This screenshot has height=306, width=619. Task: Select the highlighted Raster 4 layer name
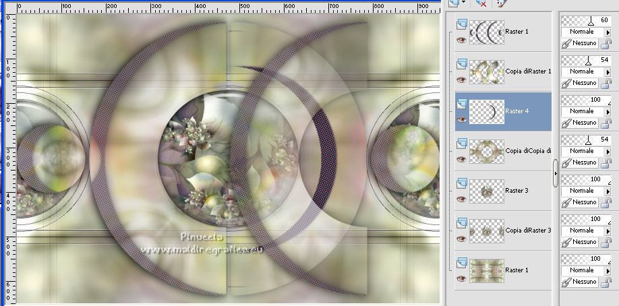[517, 111]
